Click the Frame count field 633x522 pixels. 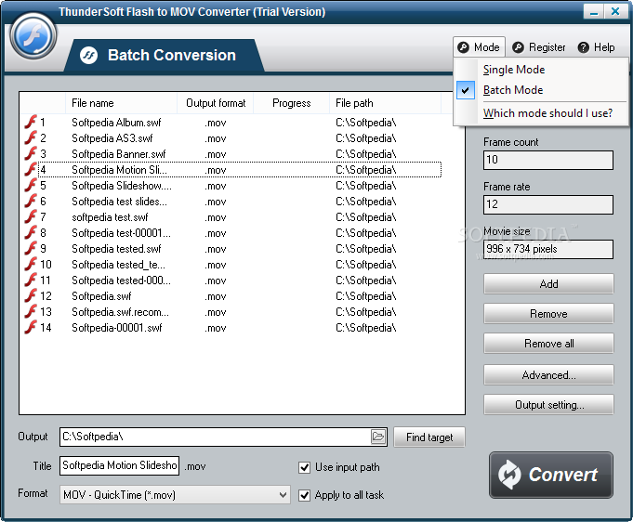(548, 160)
